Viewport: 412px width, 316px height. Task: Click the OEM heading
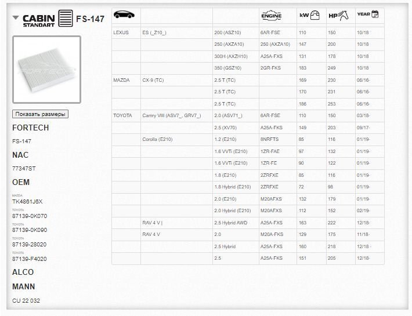[21, 182]
